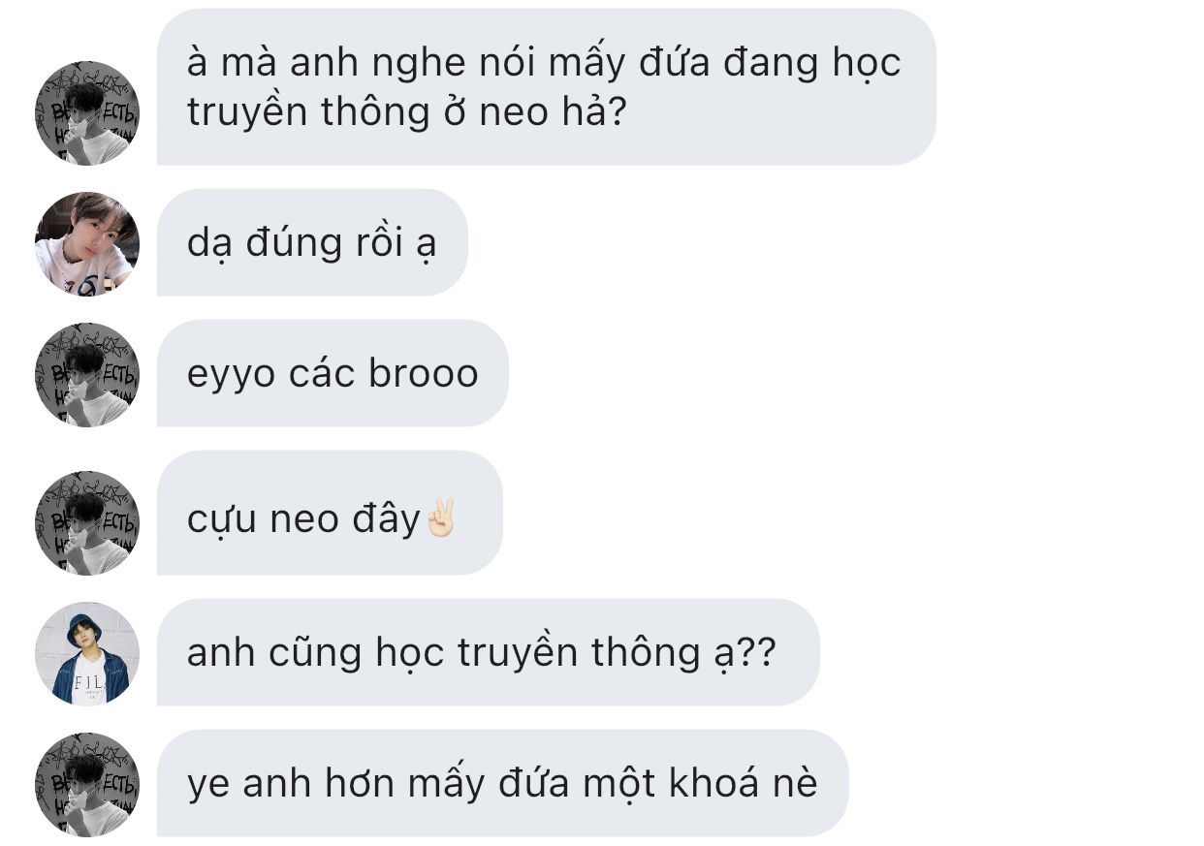1204x846 pixels.
Task: Open blue bucket hat avatar profile
Action: [87, 653]
